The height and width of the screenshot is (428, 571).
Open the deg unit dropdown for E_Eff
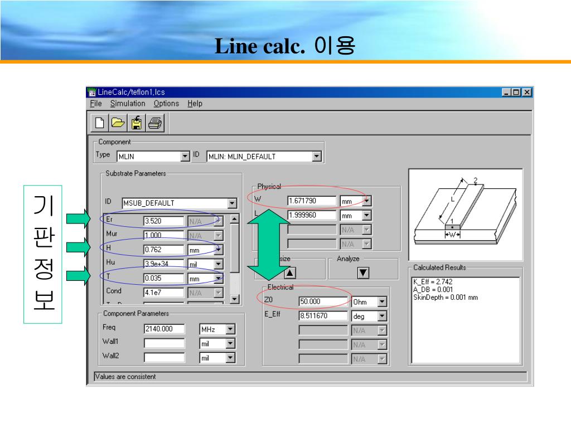(381, 317)
